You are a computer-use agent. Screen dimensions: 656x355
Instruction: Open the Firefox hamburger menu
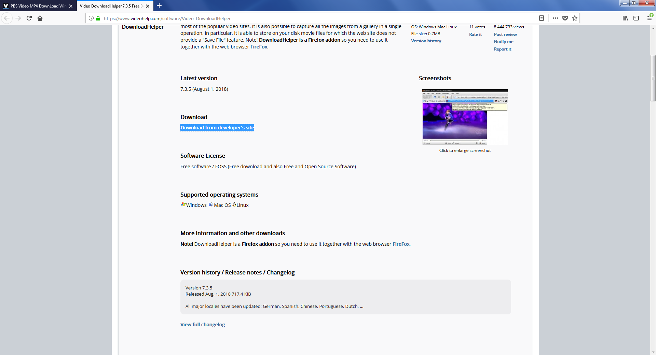(650, 18)
